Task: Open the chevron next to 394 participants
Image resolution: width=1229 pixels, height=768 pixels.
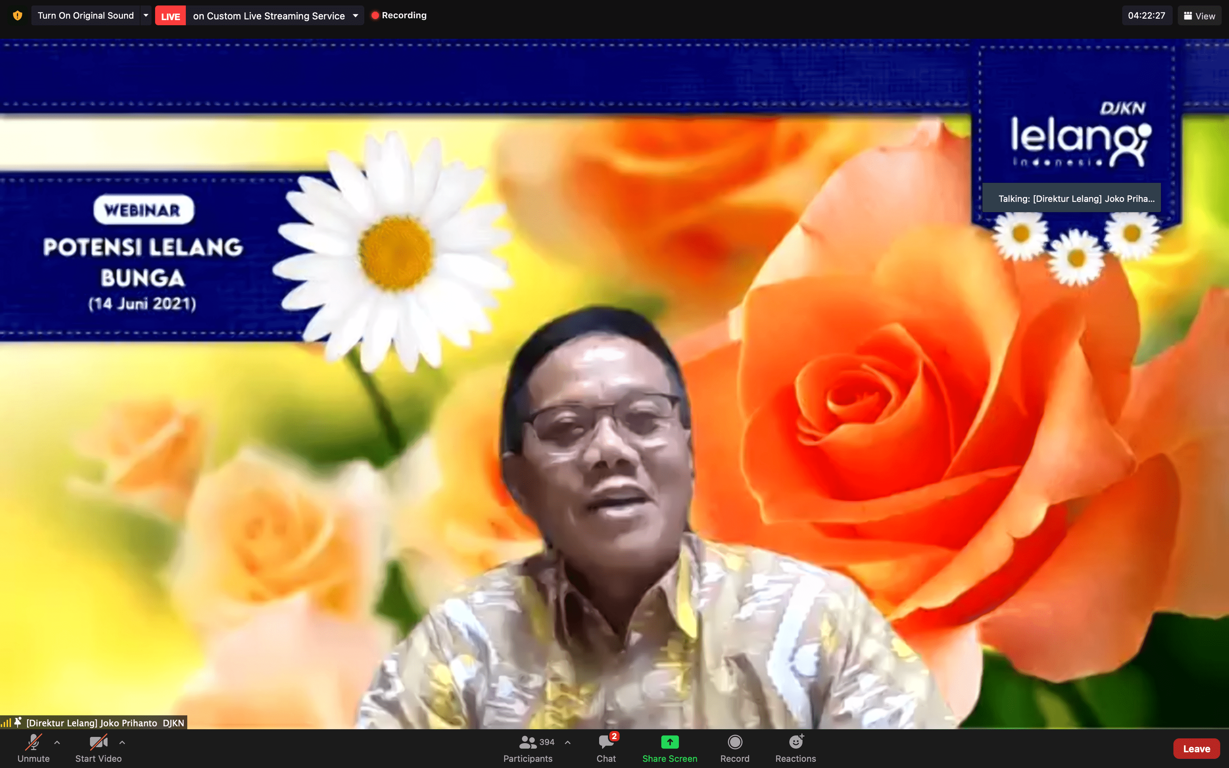Action: 567,742
